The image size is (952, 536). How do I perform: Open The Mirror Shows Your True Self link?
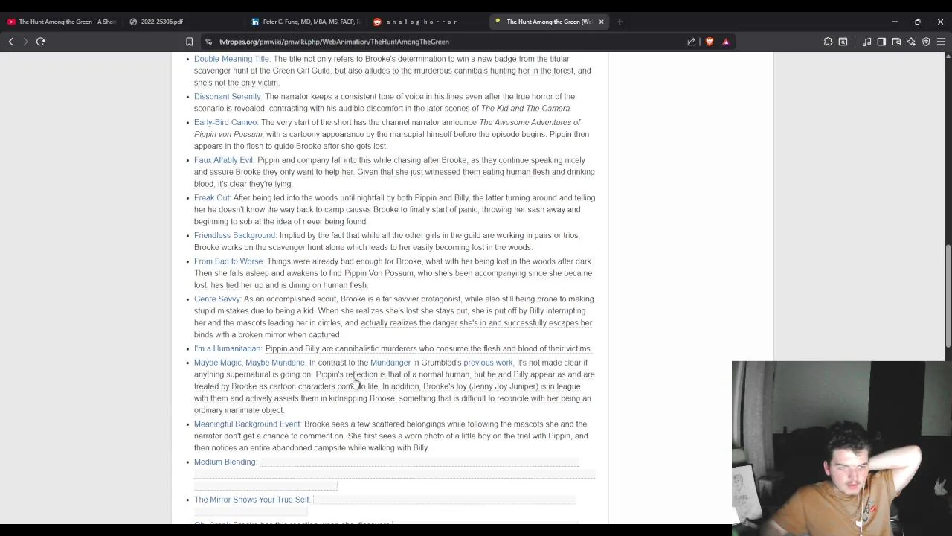(251, 500)
